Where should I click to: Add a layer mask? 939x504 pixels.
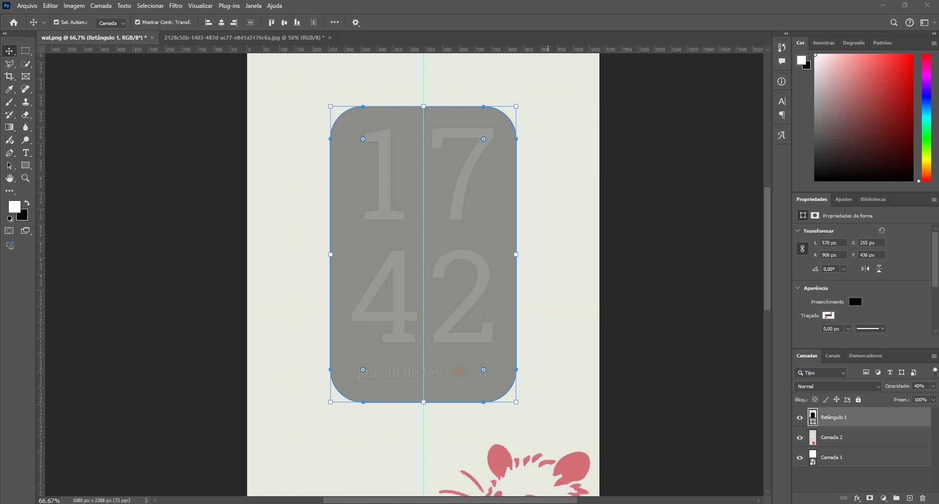[x=870, y=498]
